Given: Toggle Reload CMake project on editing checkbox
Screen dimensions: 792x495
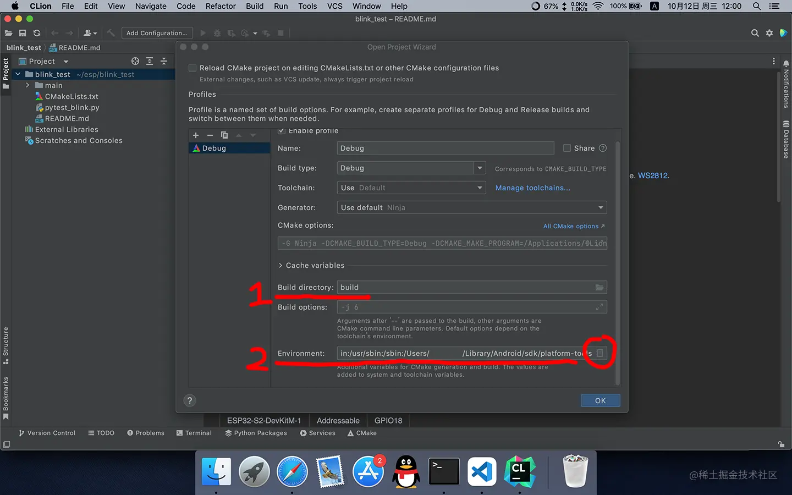Looking at the screenshot, I should [x=193, y=68].
